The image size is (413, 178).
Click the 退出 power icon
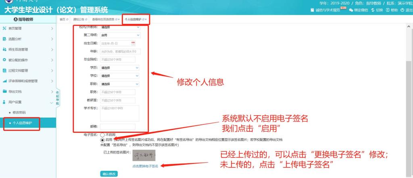click(402, 10)
